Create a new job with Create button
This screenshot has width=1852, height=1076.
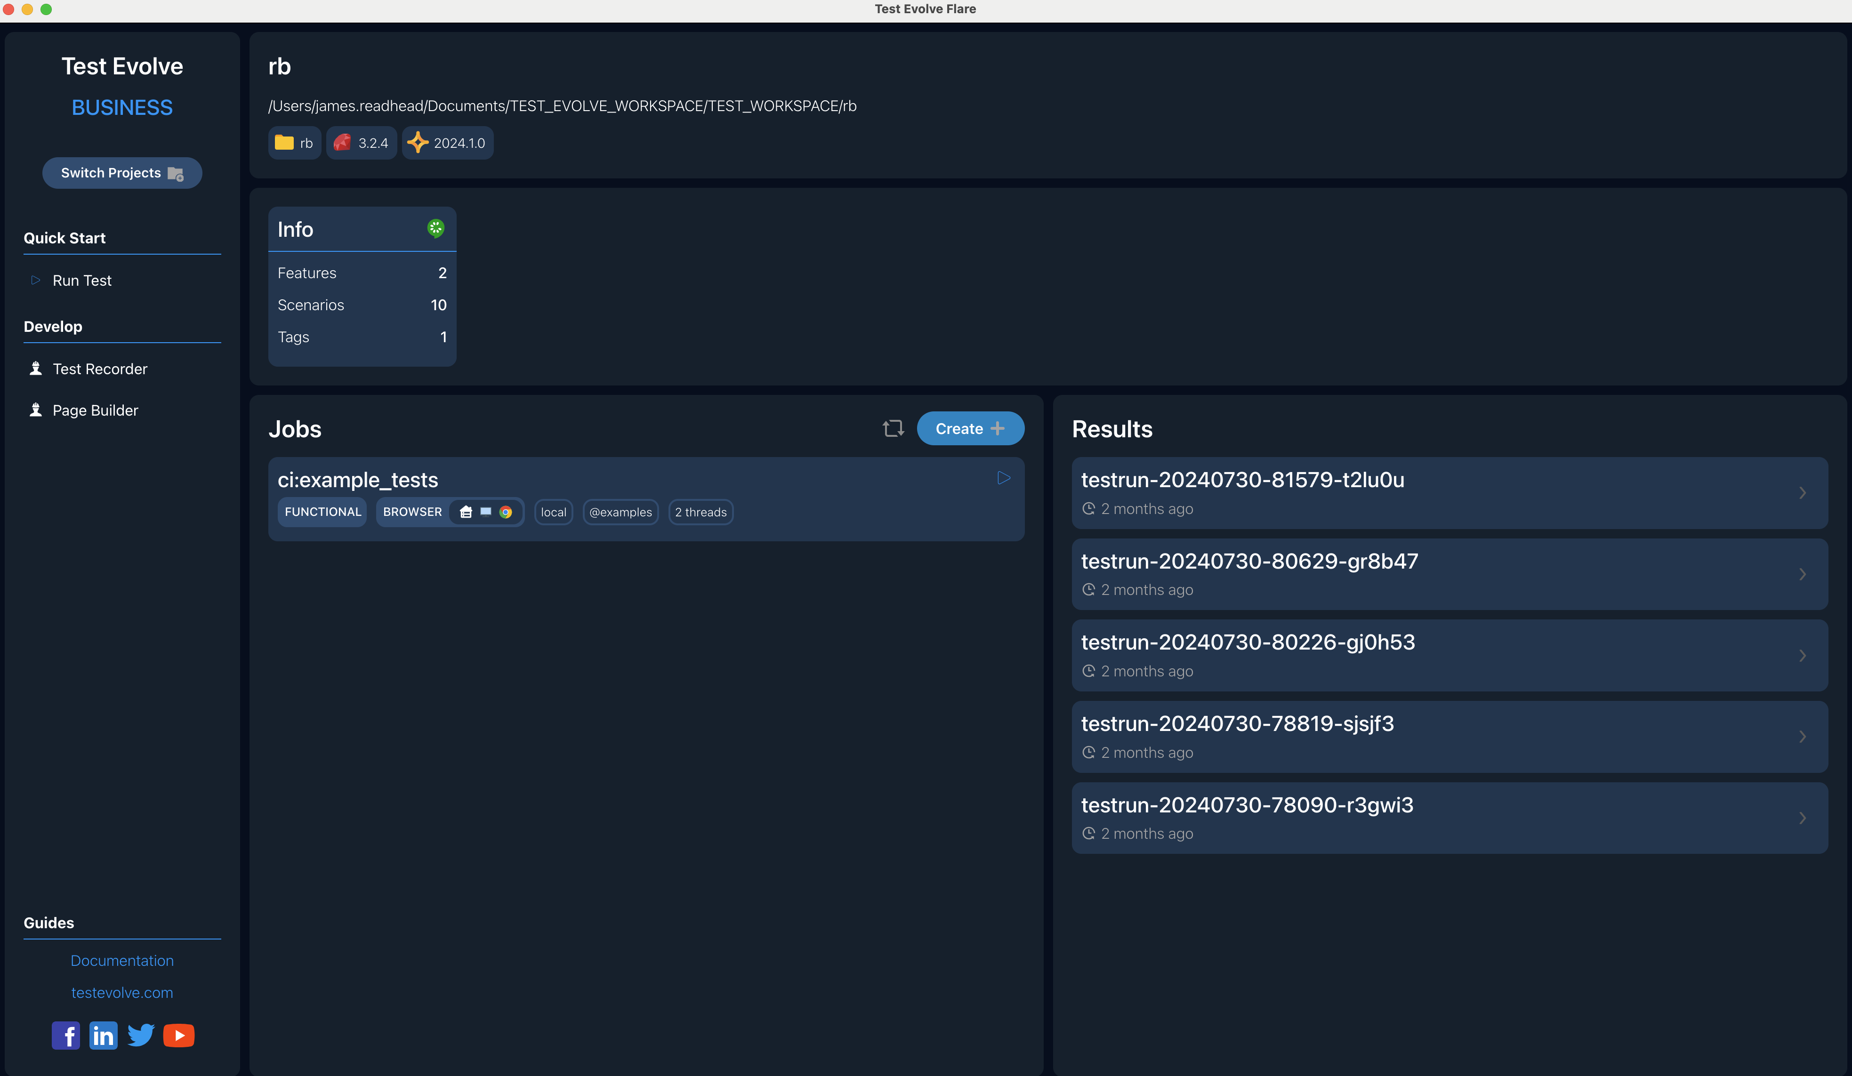[970, 428]
